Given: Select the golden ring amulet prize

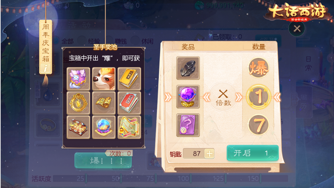Looking at the screenshot, I should pos(78,103).
